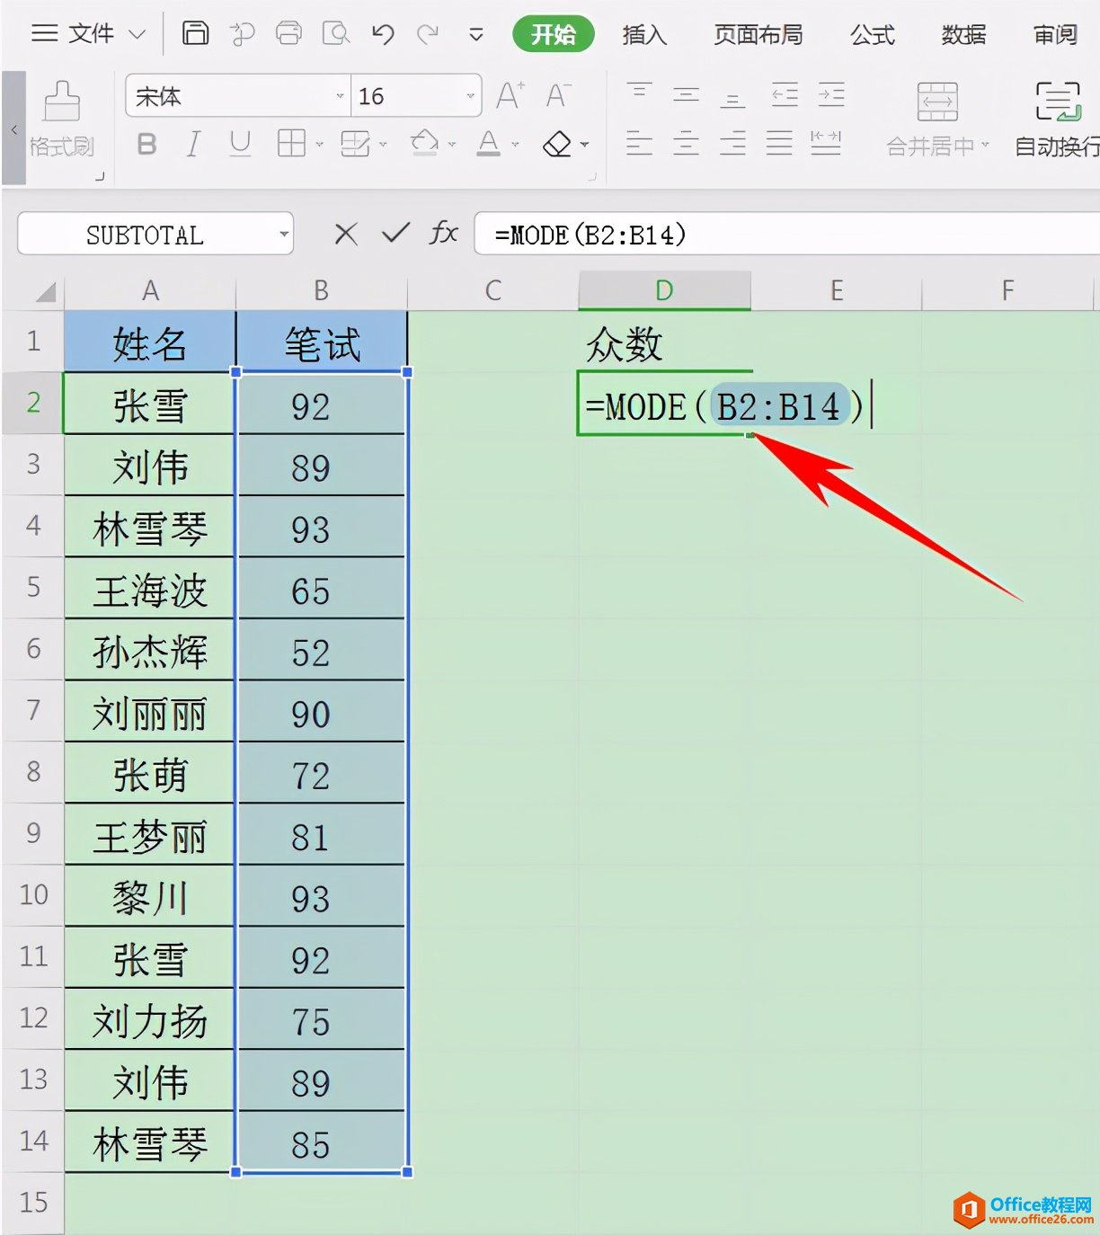Screen dimensions: 1100x1235
Task: Expand quick access toolbar customize arrow
Action: pos(476,35)
